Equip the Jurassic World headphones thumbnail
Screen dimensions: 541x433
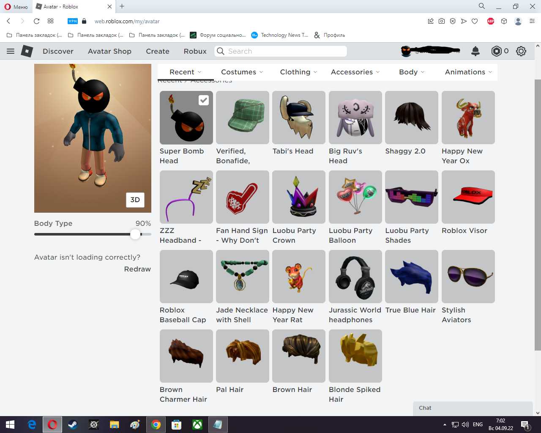tap(355, 277)
